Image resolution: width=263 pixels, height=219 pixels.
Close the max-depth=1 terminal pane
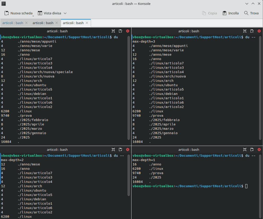259,150
